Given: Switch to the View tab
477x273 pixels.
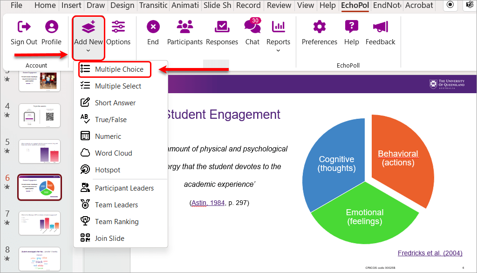Looking at the screenshot, I should [306, 5].
